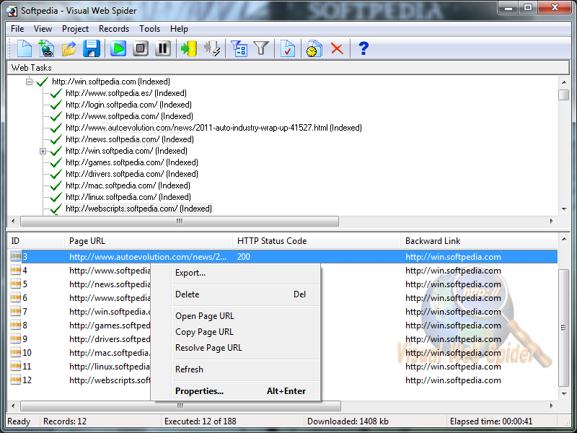Select Copy Page URL context entry

click(236, 332)
